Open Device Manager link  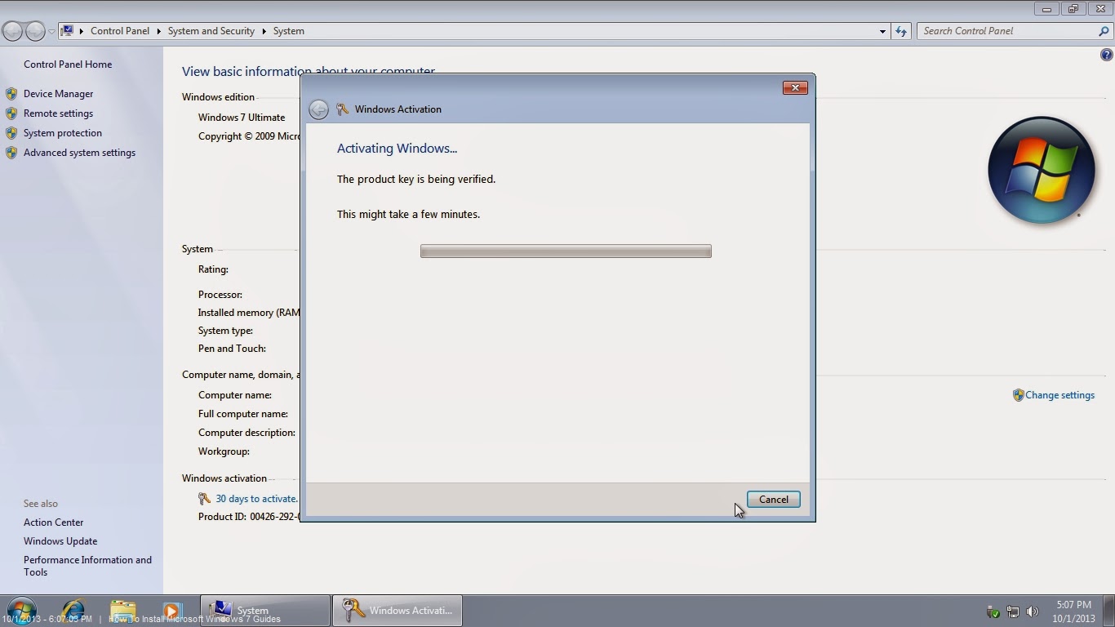(x=58, y=94)
